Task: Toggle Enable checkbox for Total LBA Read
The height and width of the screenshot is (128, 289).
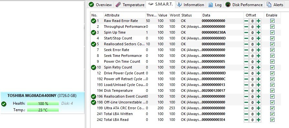Action: click(272, 120)
